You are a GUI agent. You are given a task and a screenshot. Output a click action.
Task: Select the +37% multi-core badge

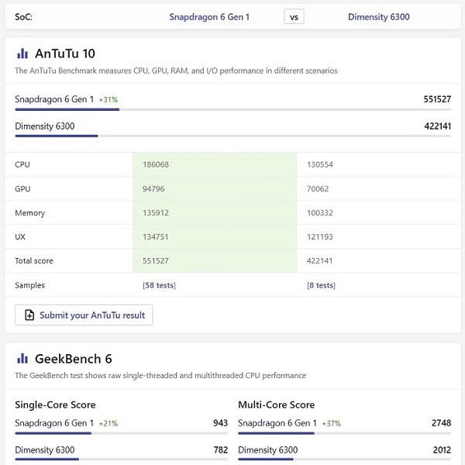[331, 423]
